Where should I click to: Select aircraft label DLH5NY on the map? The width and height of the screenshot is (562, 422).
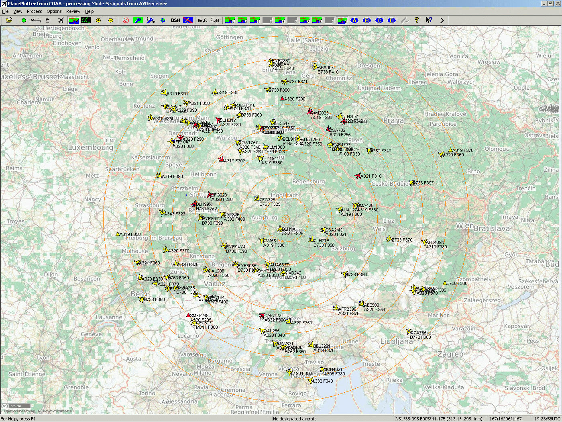click(x=228, y=120)
